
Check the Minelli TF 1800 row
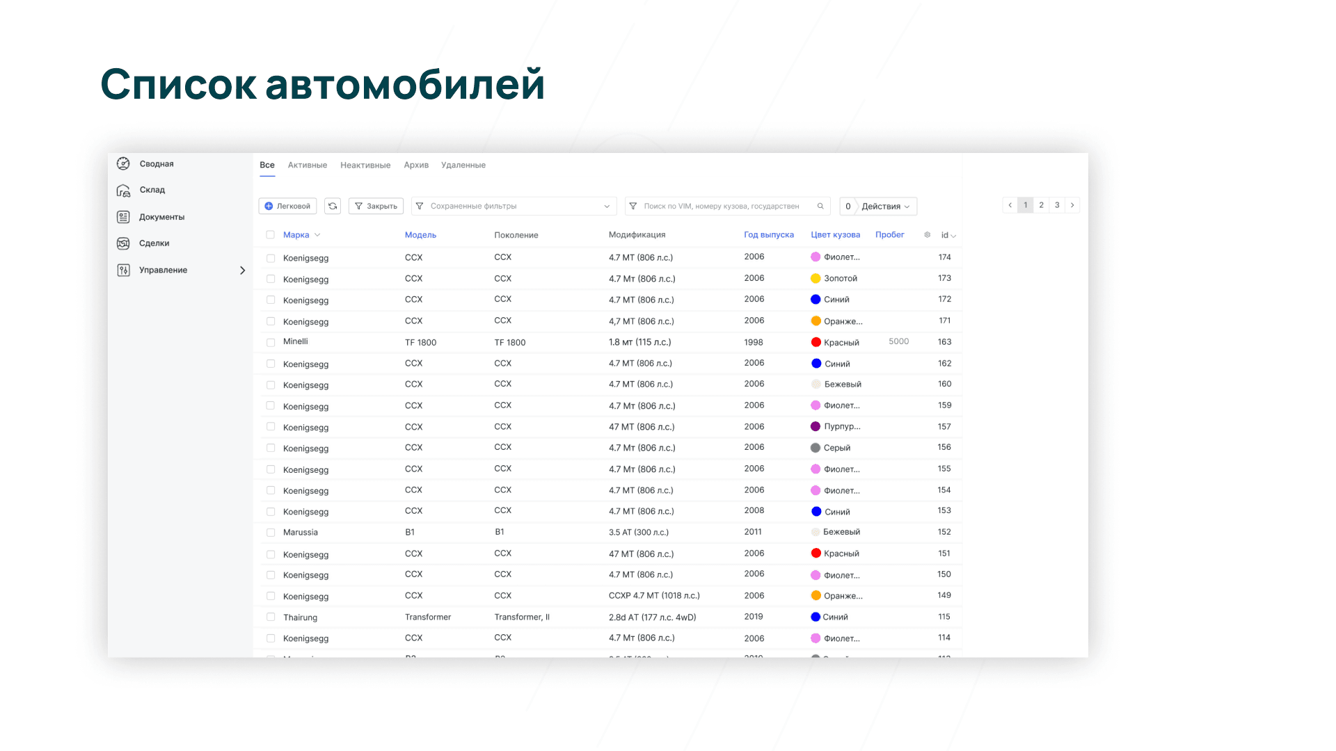[270, 342]
